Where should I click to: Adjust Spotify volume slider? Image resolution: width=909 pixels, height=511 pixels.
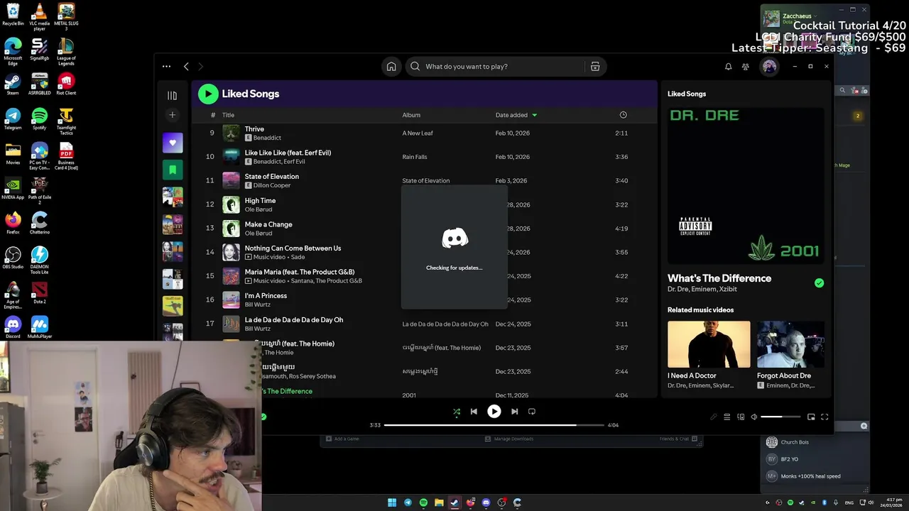(780, 417)
